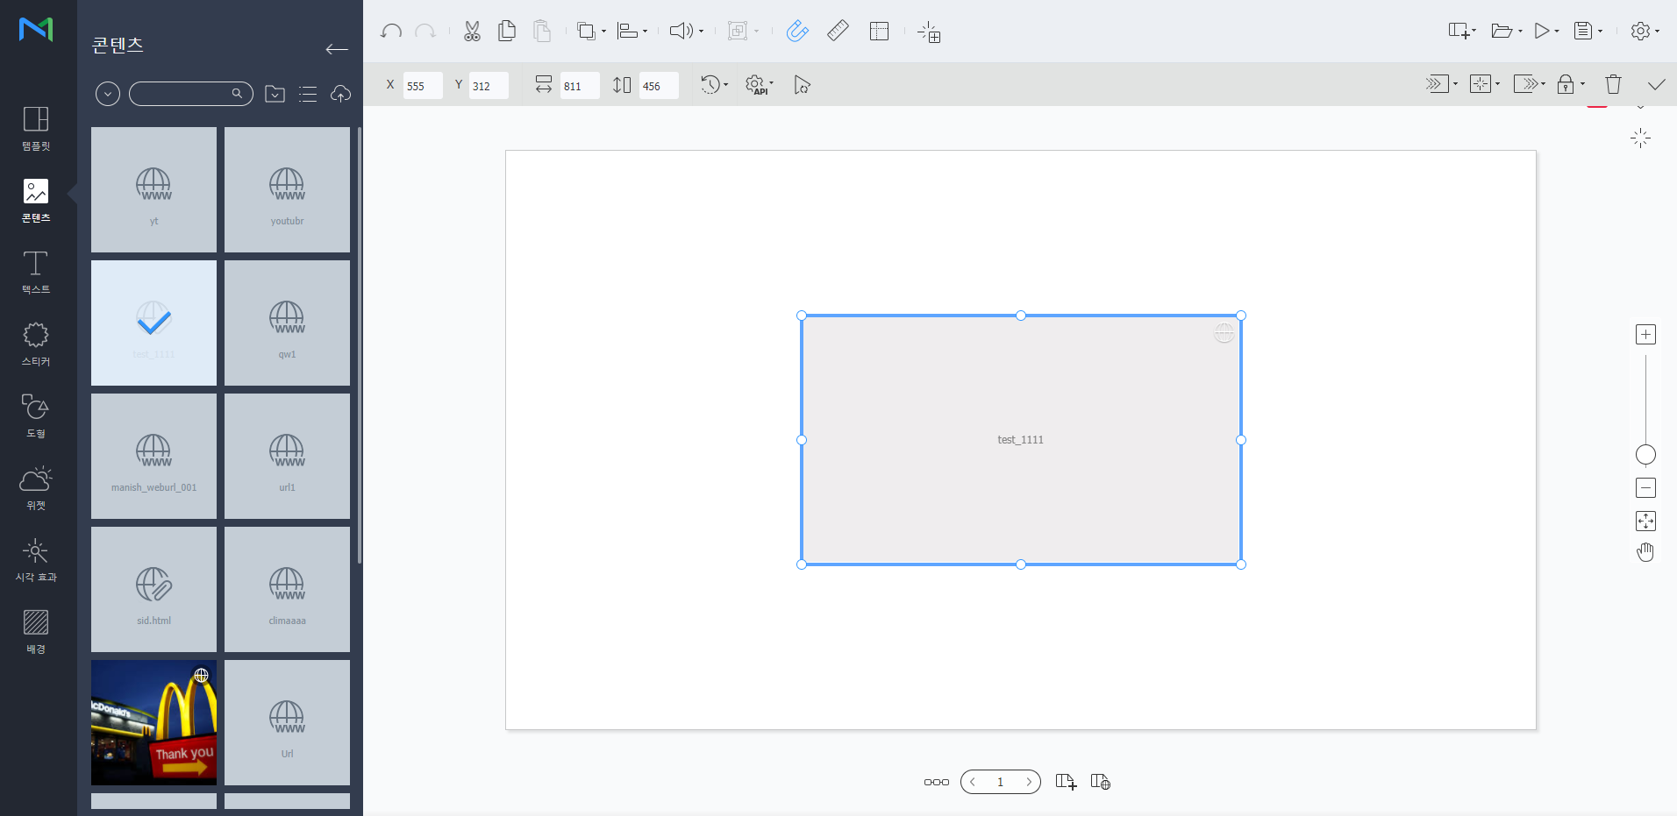Select the hand pan tool
This screenshot has height=816, width=1677.
pos(1645,552)
